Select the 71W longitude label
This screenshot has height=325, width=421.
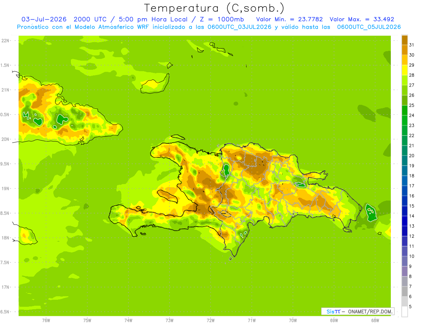[x=252, y=320]
